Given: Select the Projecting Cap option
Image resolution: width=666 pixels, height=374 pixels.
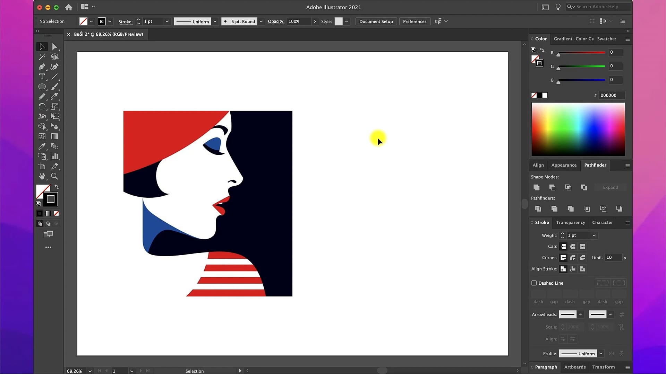Looking at the screenshot, I should 582,247.
